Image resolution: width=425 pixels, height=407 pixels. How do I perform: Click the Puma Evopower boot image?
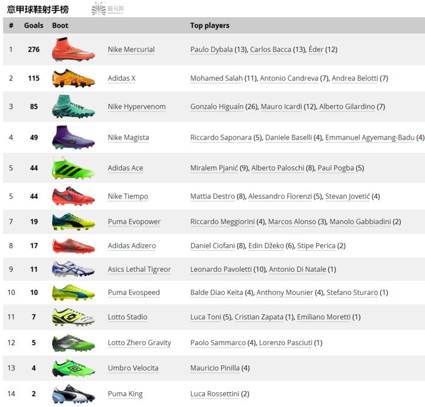73,222
